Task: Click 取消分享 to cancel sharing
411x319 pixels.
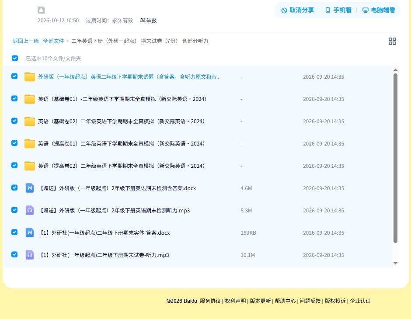Action: click(x=297, y=10)
